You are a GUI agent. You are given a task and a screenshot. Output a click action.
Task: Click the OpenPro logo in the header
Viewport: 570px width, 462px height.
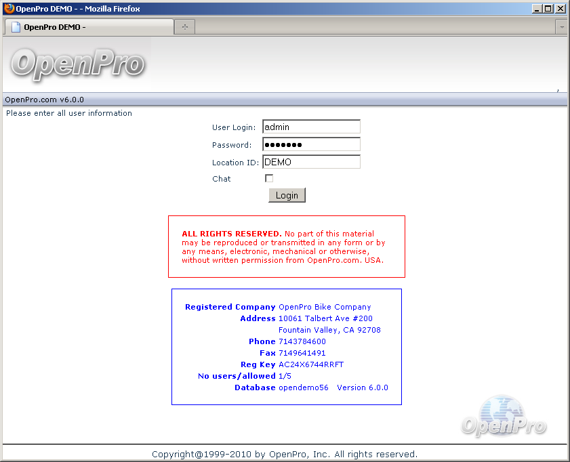click(78, 64)
